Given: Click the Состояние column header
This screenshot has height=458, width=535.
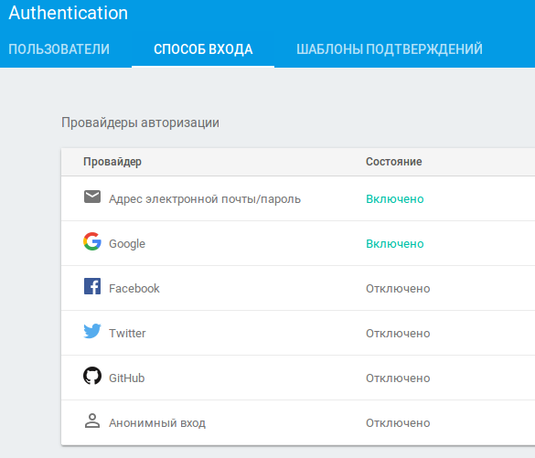Looking at the screenshot, I should 394,161.
